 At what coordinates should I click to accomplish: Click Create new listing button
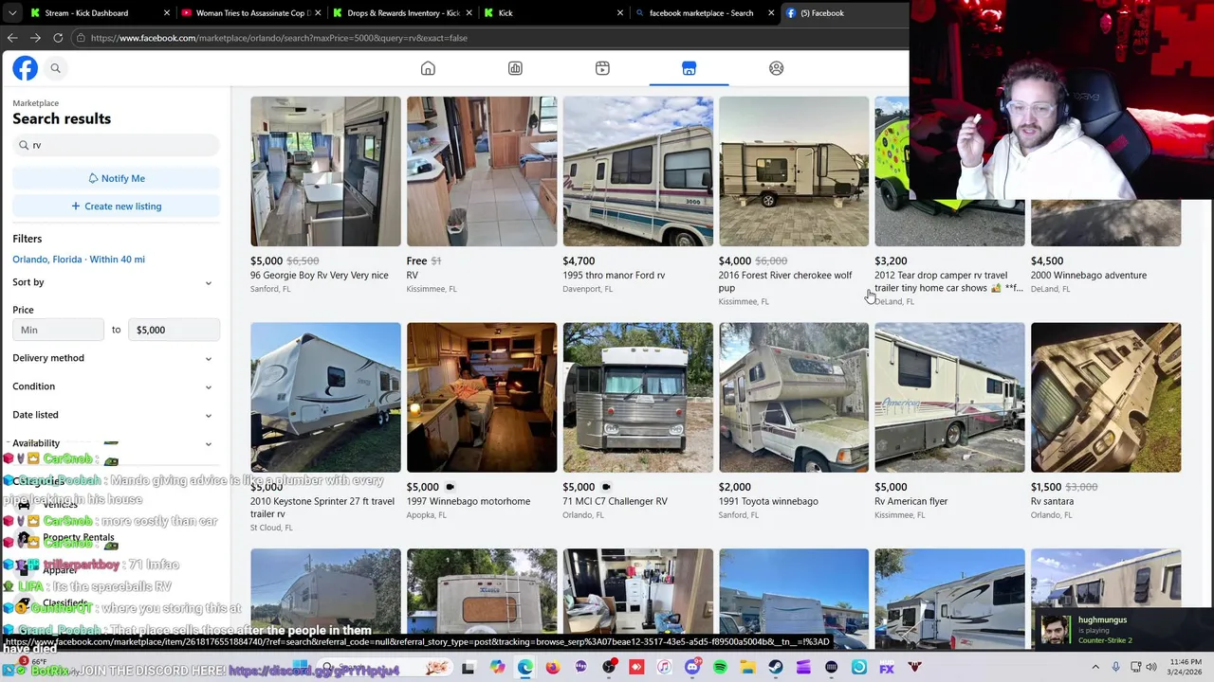coord(116,206)
